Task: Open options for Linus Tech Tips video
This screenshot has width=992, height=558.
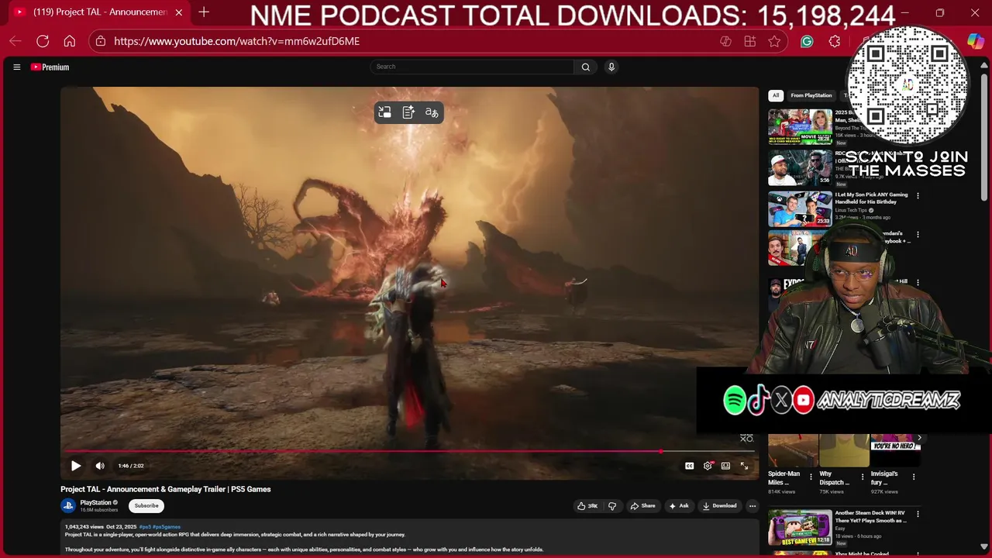Action: [918, 196]
